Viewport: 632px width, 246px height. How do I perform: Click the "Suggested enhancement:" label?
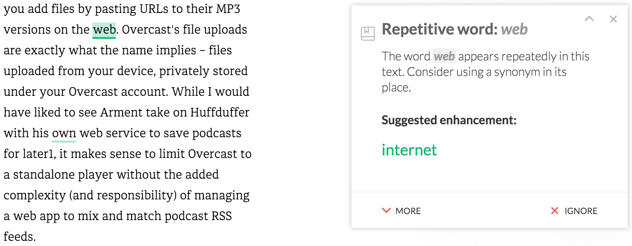[449, 120]
